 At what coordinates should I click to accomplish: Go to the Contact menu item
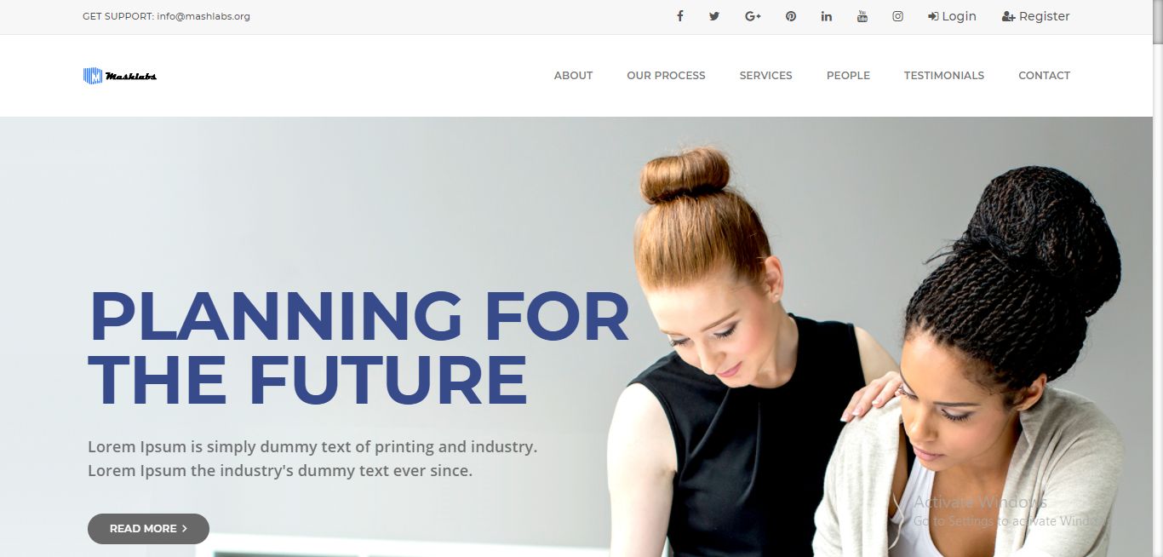(x=1044, y=76)
